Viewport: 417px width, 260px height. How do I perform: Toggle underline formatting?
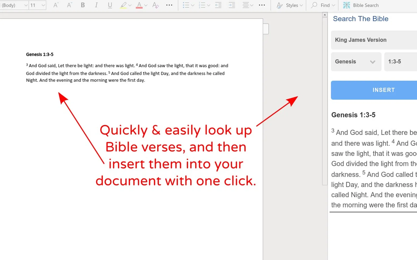(110, 5)
